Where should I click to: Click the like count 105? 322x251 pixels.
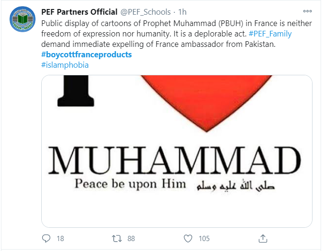click(x=204, y=239)
